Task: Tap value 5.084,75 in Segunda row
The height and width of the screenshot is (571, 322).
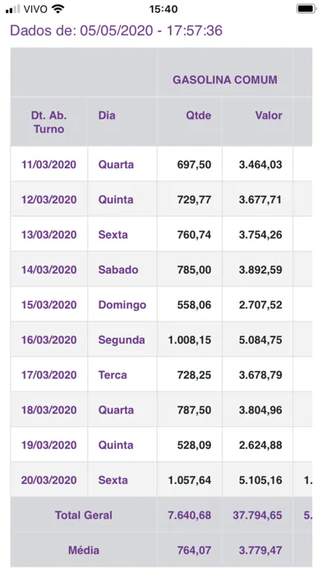Action: [x=260, y=340]
